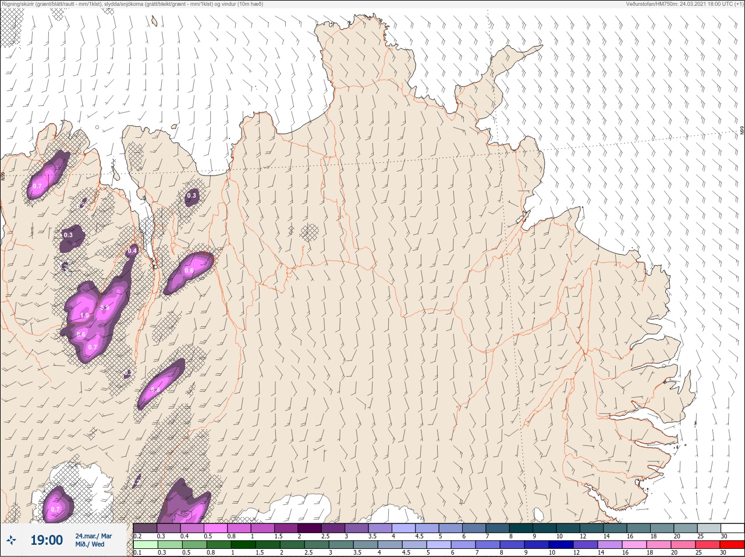745x557 pixels.
Task: Click darkest purple 2–2.5 swatch in upper legend
Action: click(310, 529)
